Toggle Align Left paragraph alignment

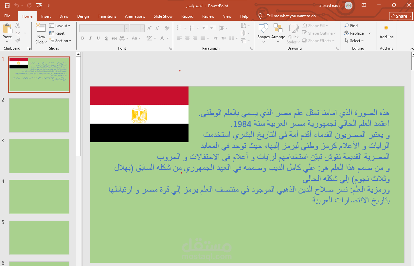click(179, 38)
